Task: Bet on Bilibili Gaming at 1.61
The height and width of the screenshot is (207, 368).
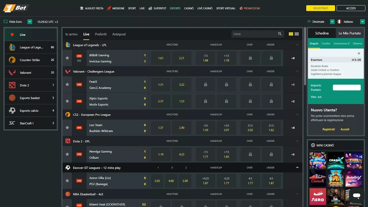Action: coord(161,58)
